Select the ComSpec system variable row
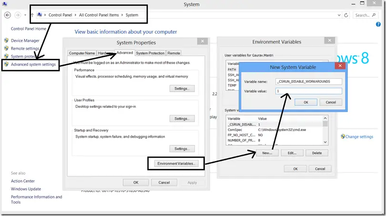The image size is (386, 216). [274, 130]
